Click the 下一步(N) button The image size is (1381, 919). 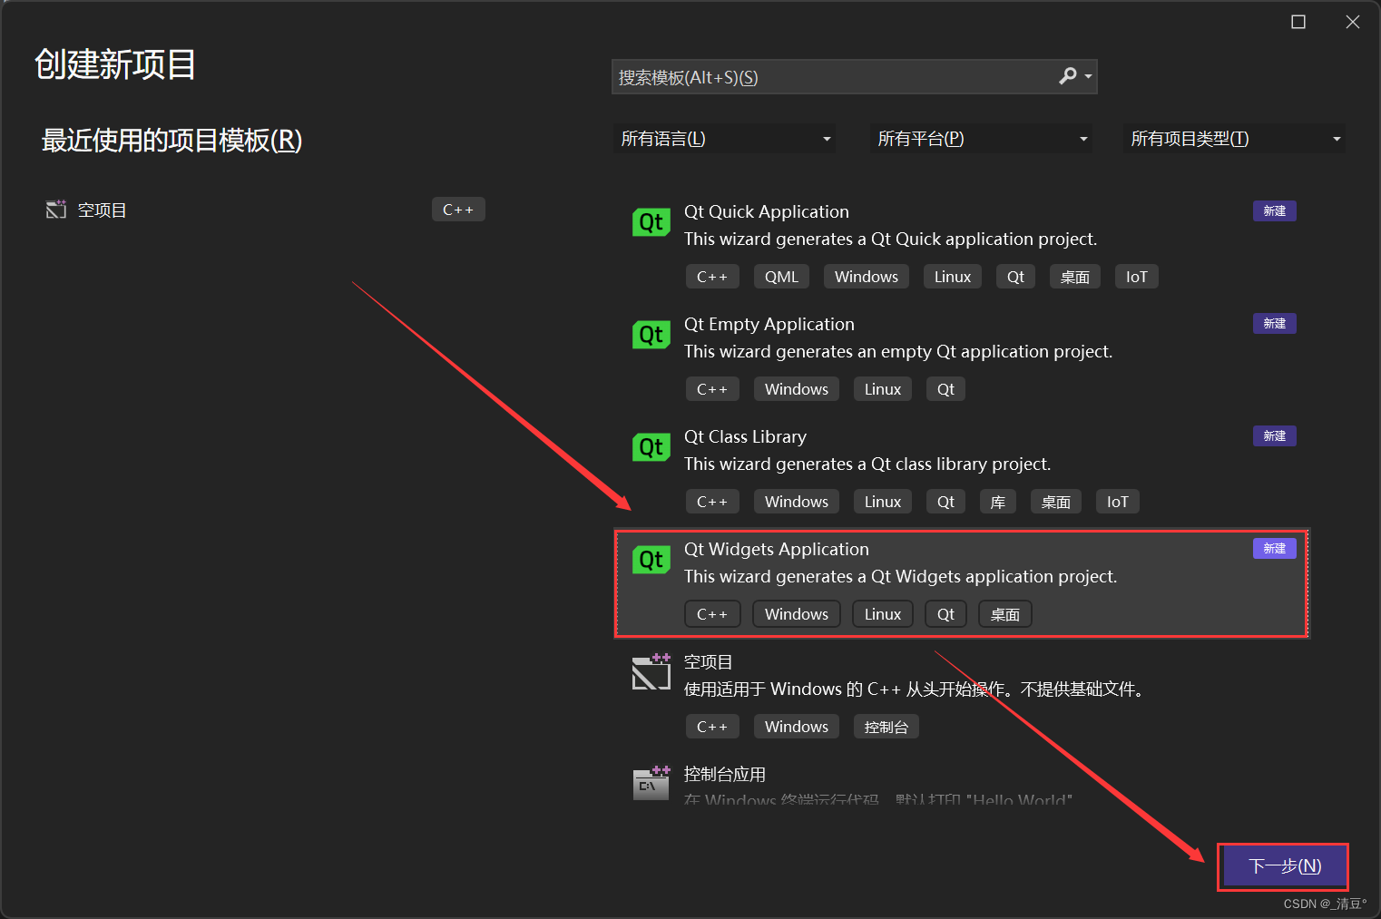1284,866
